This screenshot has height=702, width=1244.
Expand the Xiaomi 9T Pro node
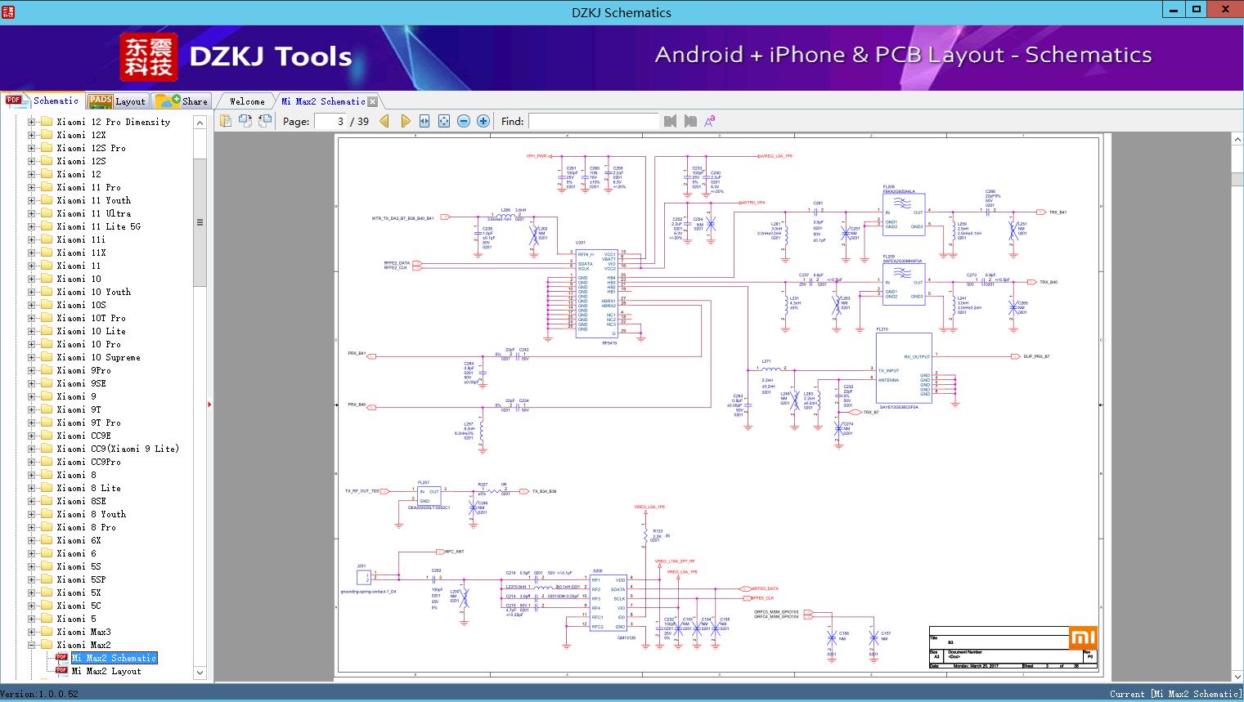point(32,423)
